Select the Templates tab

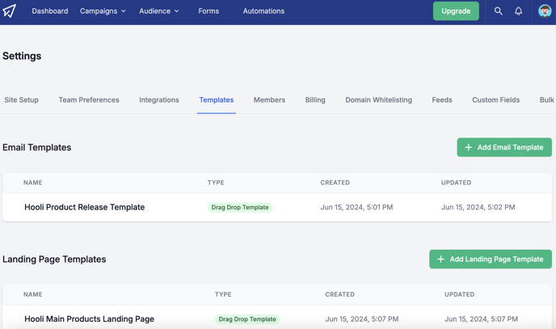coord(217,100)
